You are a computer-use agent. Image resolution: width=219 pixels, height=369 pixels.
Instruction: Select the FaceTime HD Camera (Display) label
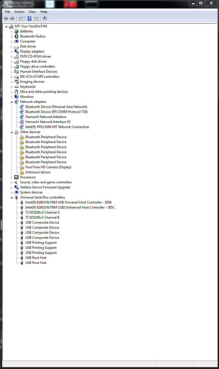click(48, 167)
